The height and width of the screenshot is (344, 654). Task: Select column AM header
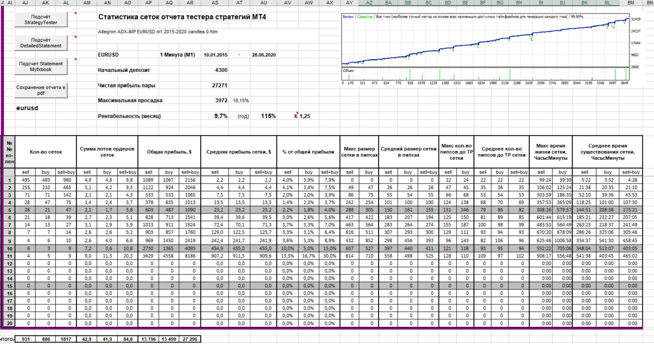(87, 3)
